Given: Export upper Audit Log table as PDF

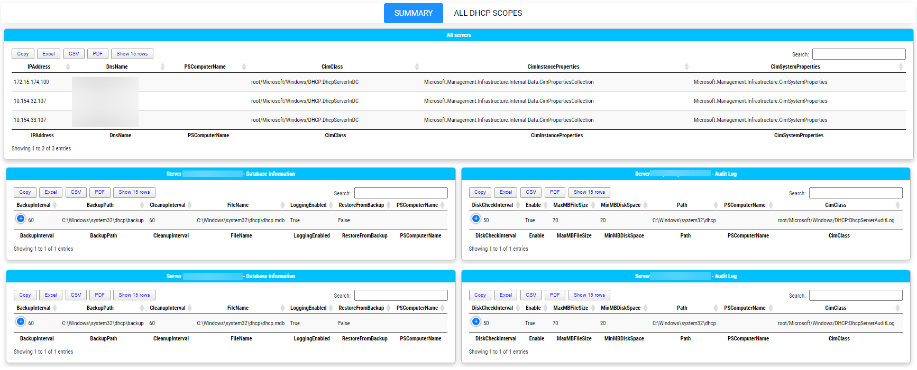Looking at the screenshot, I should click(x=555, y=192).
